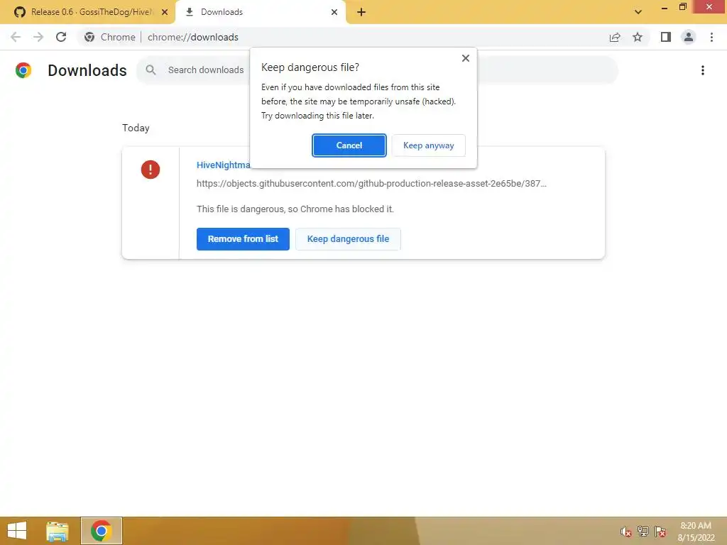Open a new tab with plus button

click(361, 13)
